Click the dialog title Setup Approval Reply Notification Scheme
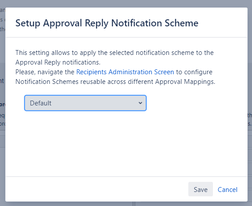The height and width of the screenshot is (206, 252). (107, 23)
